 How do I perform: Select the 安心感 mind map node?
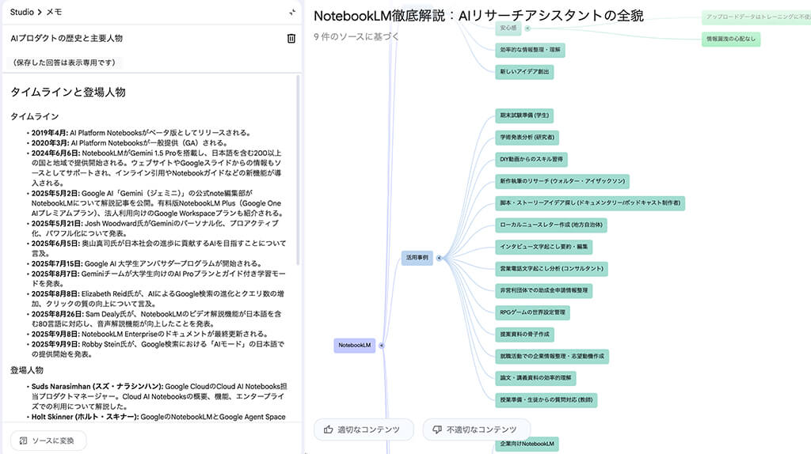tap(508, 28)
